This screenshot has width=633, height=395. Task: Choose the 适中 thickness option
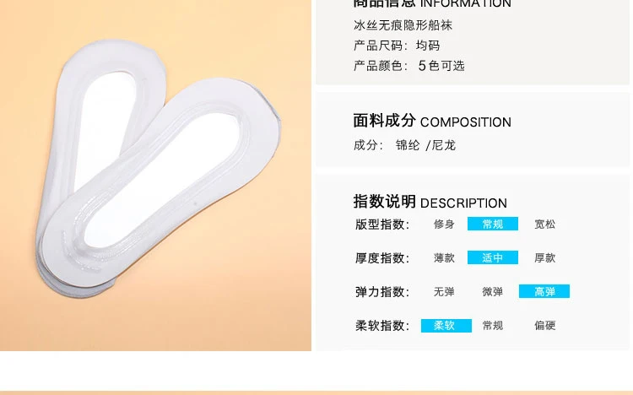[493, 257]
